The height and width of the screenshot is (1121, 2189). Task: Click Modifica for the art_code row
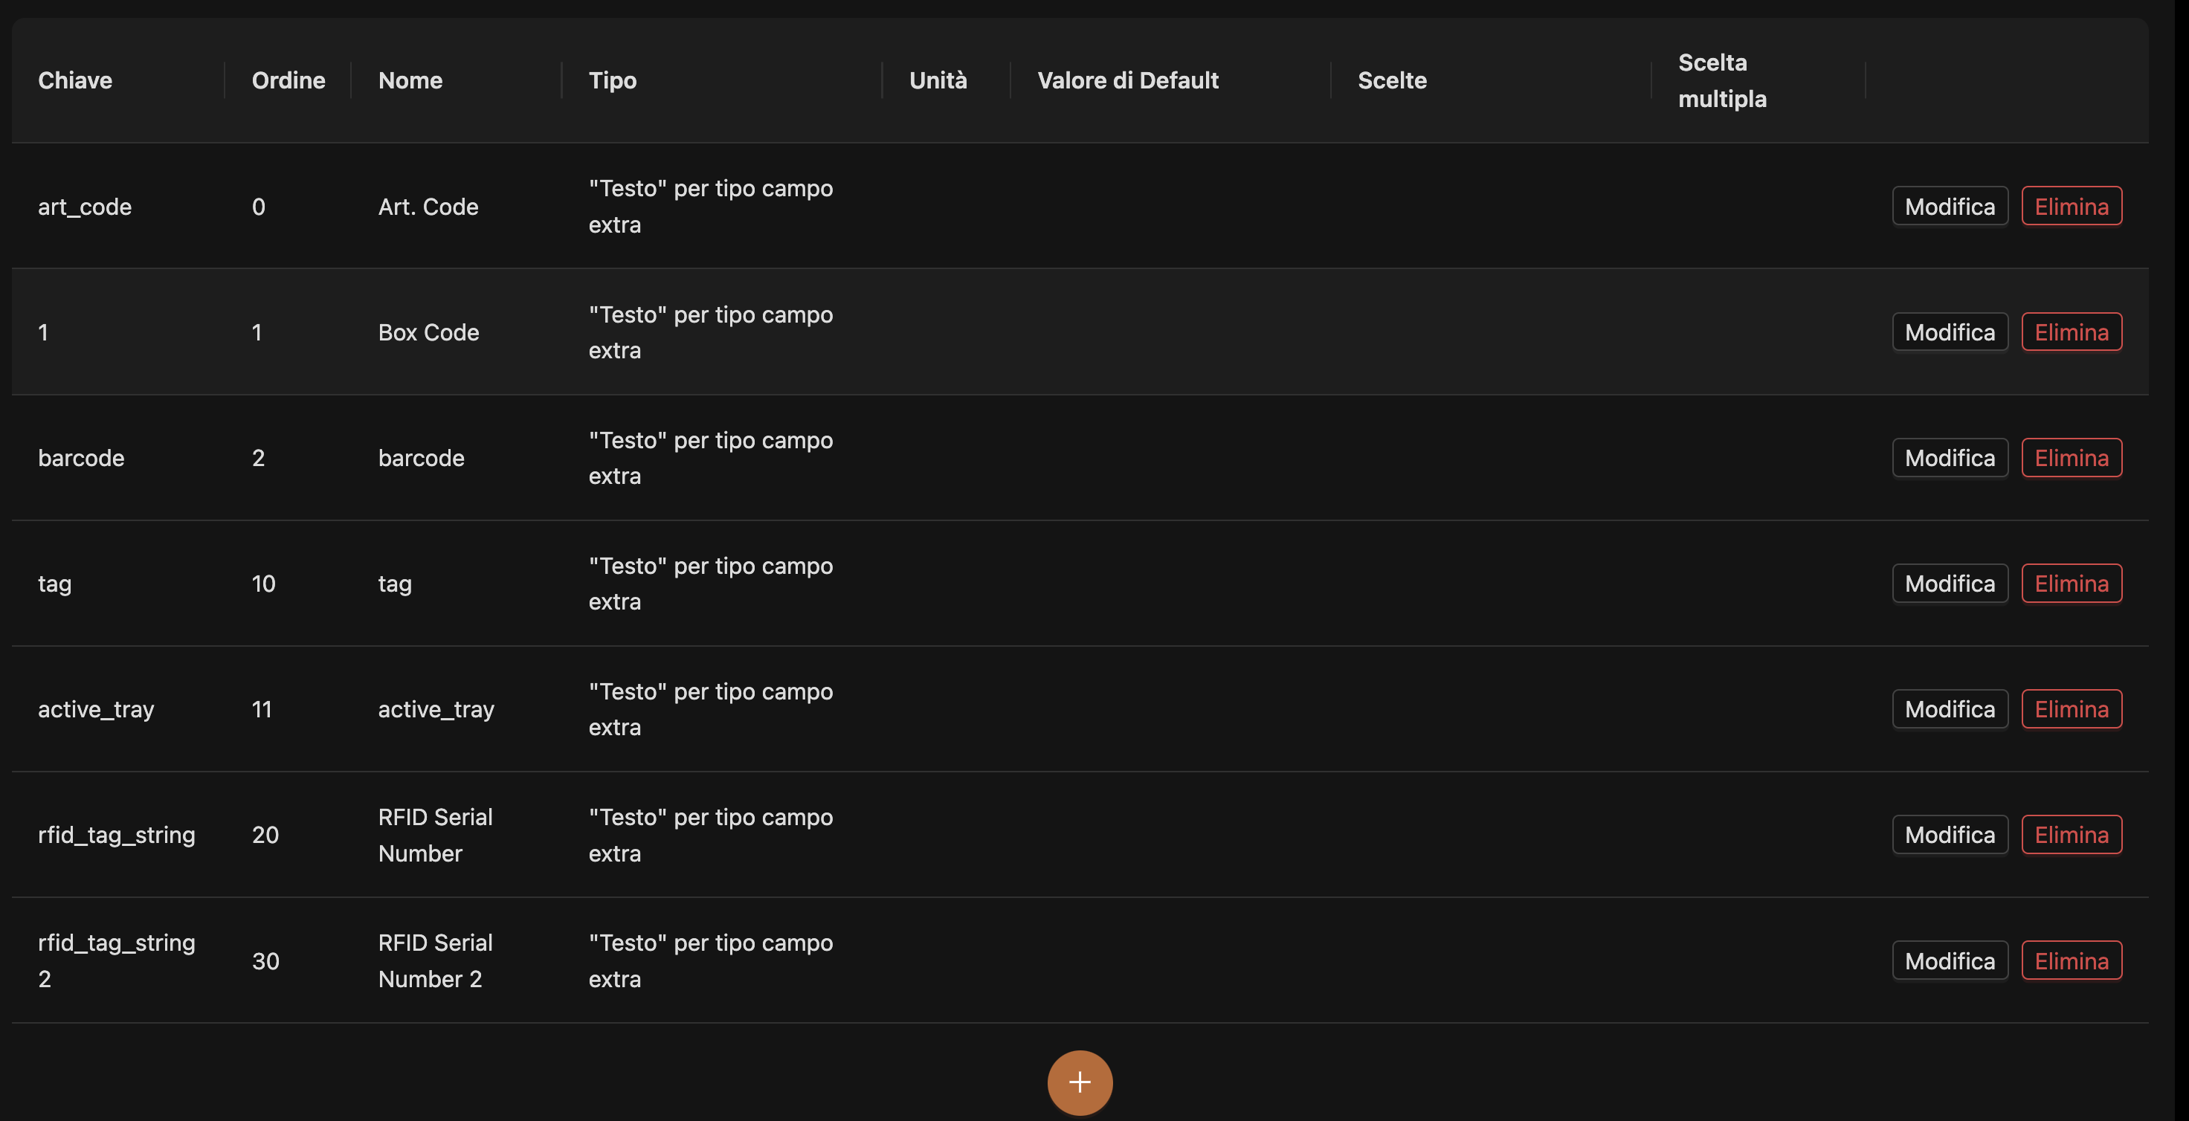pos(1950,205)
